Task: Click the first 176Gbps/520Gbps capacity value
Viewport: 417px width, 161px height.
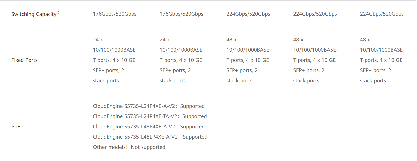Action: click(x=115, y=14)
